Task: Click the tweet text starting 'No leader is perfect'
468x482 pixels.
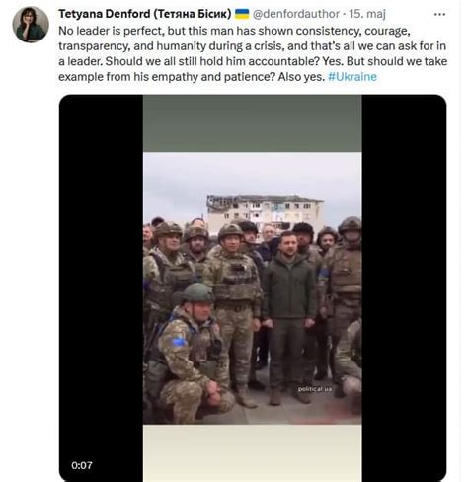Action: point(253,53)
